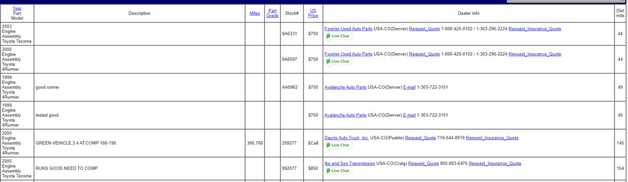628x182 pixels.
Task: Sort results by Year column header
Action: coord(17,8)
